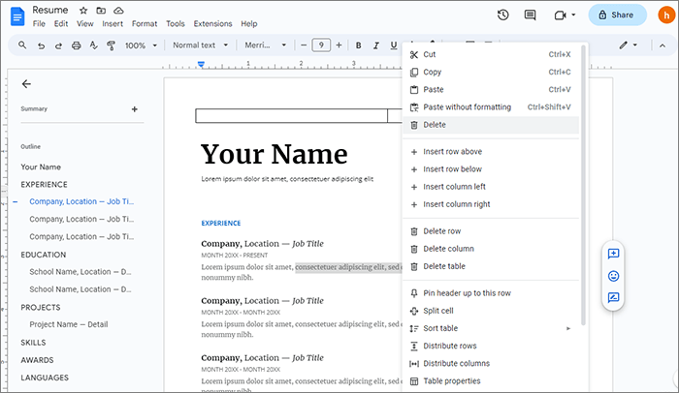This screenshot has height=393, width=679.
Task: Click the search magnifier in toolbar
Action: (x=22, y=45)
